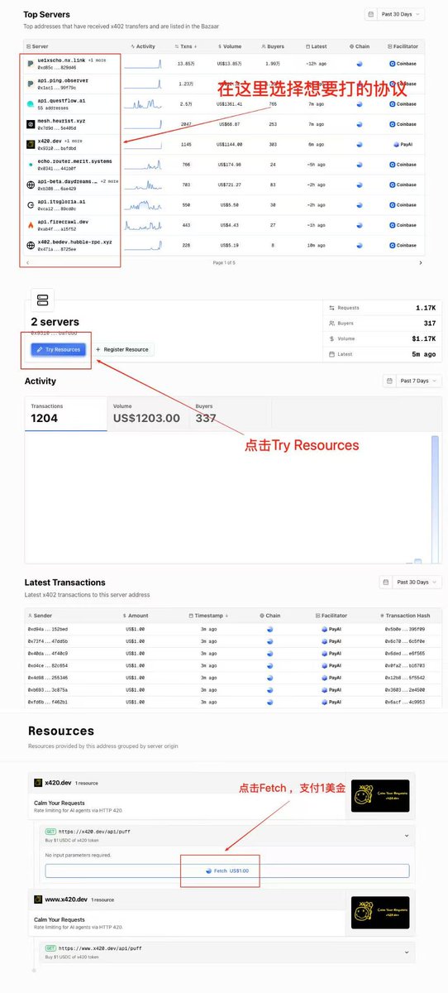This screenshot has width=448, height=993.
Task: Click the calendar icon beside Latest Transactions filter
Action: pyautogui.click(x=386, y=583)
